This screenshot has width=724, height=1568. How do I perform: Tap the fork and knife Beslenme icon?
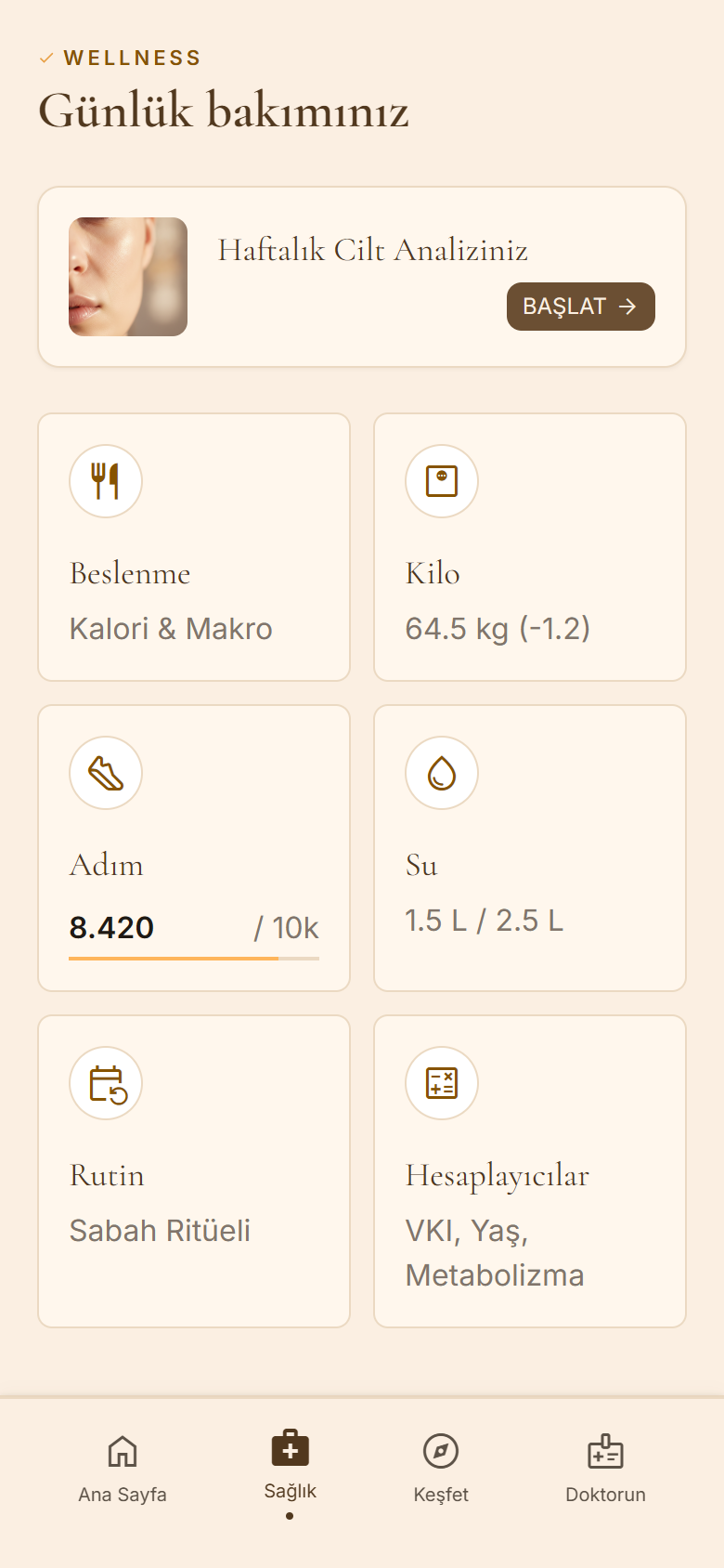106,481
